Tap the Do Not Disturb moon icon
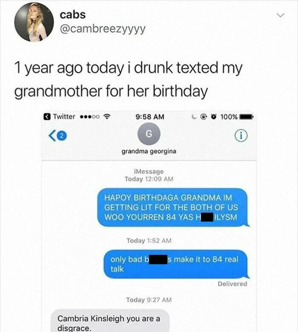 [194, 117]
